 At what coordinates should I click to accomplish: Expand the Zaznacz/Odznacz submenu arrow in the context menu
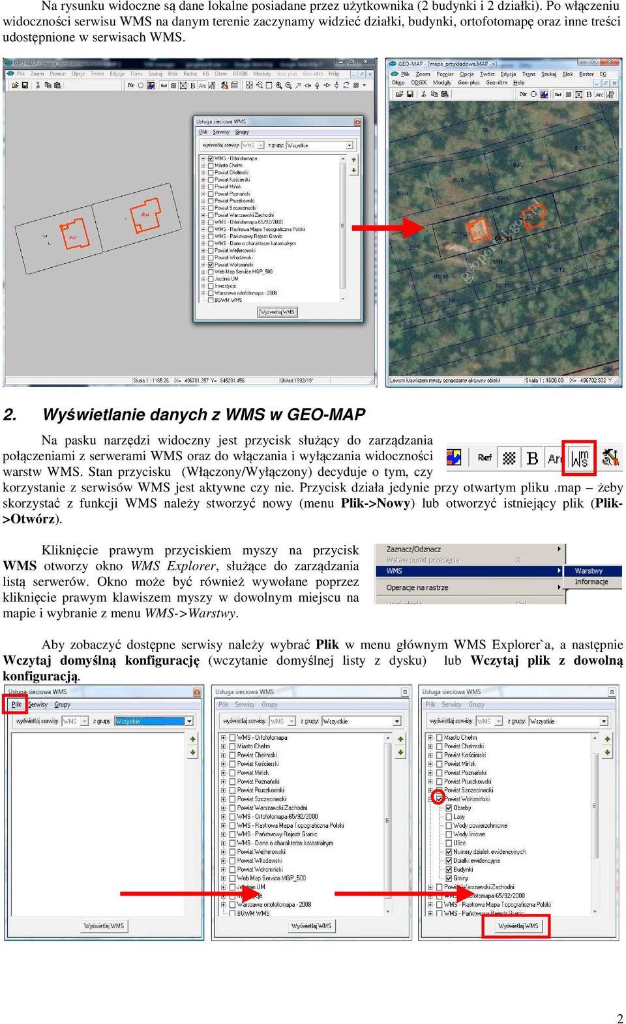pos(559,549)
